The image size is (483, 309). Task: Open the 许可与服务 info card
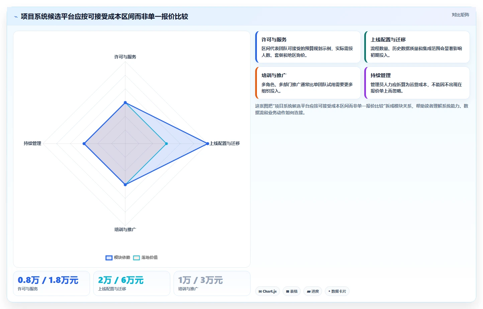[308, 47]
